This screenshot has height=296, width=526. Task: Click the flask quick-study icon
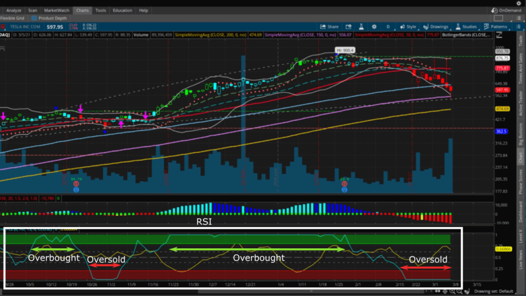(361, 27)
